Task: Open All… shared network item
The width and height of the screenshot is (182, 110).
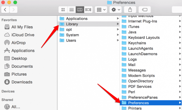Action: [x=12, y=107]
